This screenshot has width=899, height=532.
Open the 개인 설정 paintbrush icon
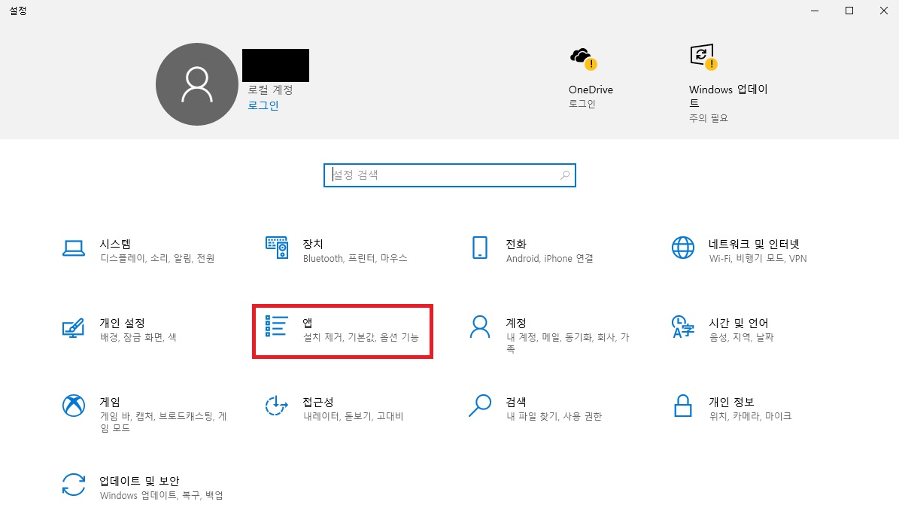(74, 327)
